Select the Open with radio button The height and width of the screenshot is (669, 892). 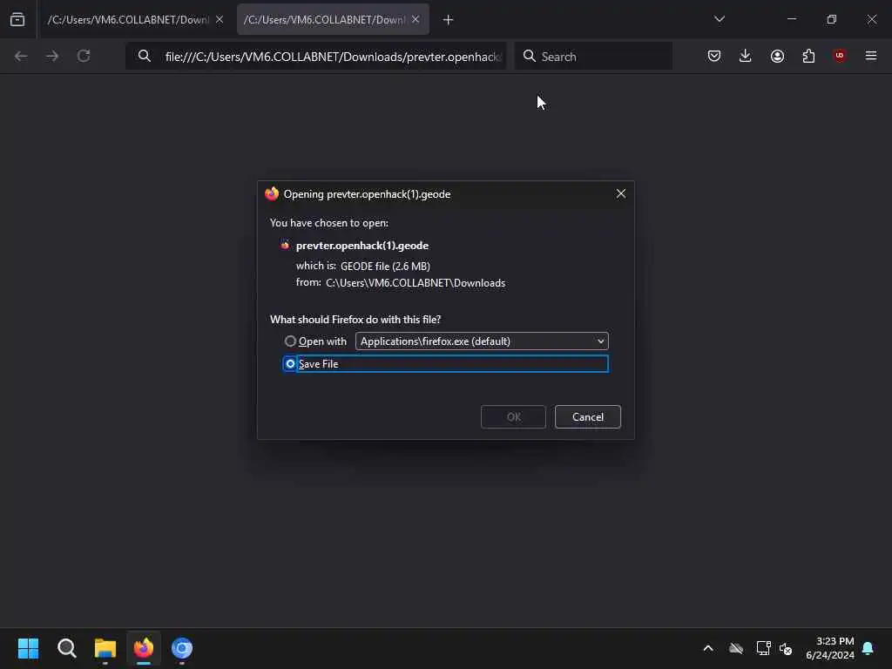tap(290, 341)
